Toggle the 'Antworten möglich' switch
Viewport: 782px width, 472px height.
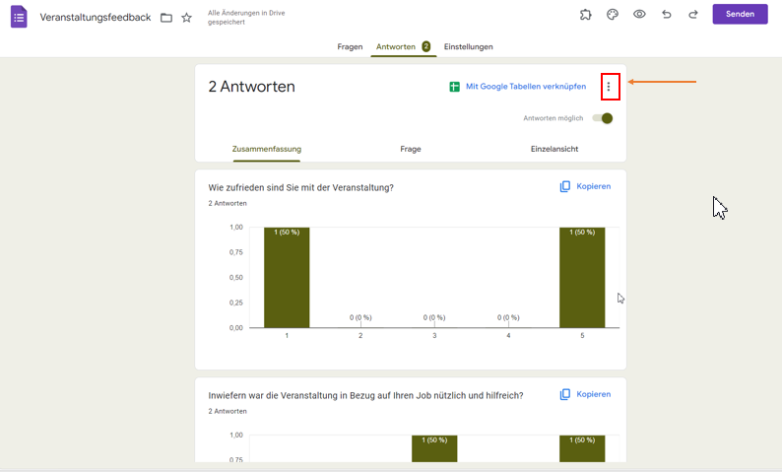pyautogui.click(x=603, y=118)
